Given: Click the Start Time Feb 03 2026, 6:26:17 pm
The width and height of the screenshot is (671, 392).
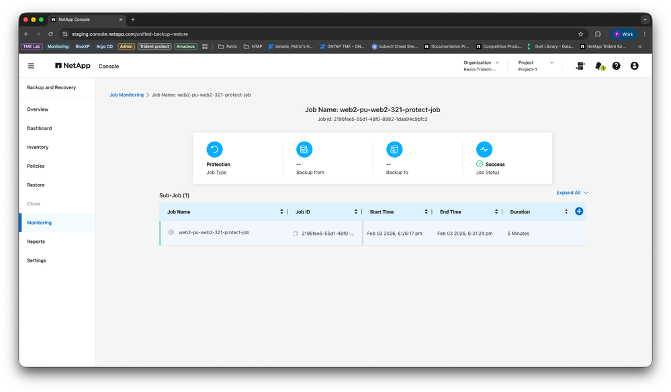Looking at the screenshot, I should (x=394, y=234).
